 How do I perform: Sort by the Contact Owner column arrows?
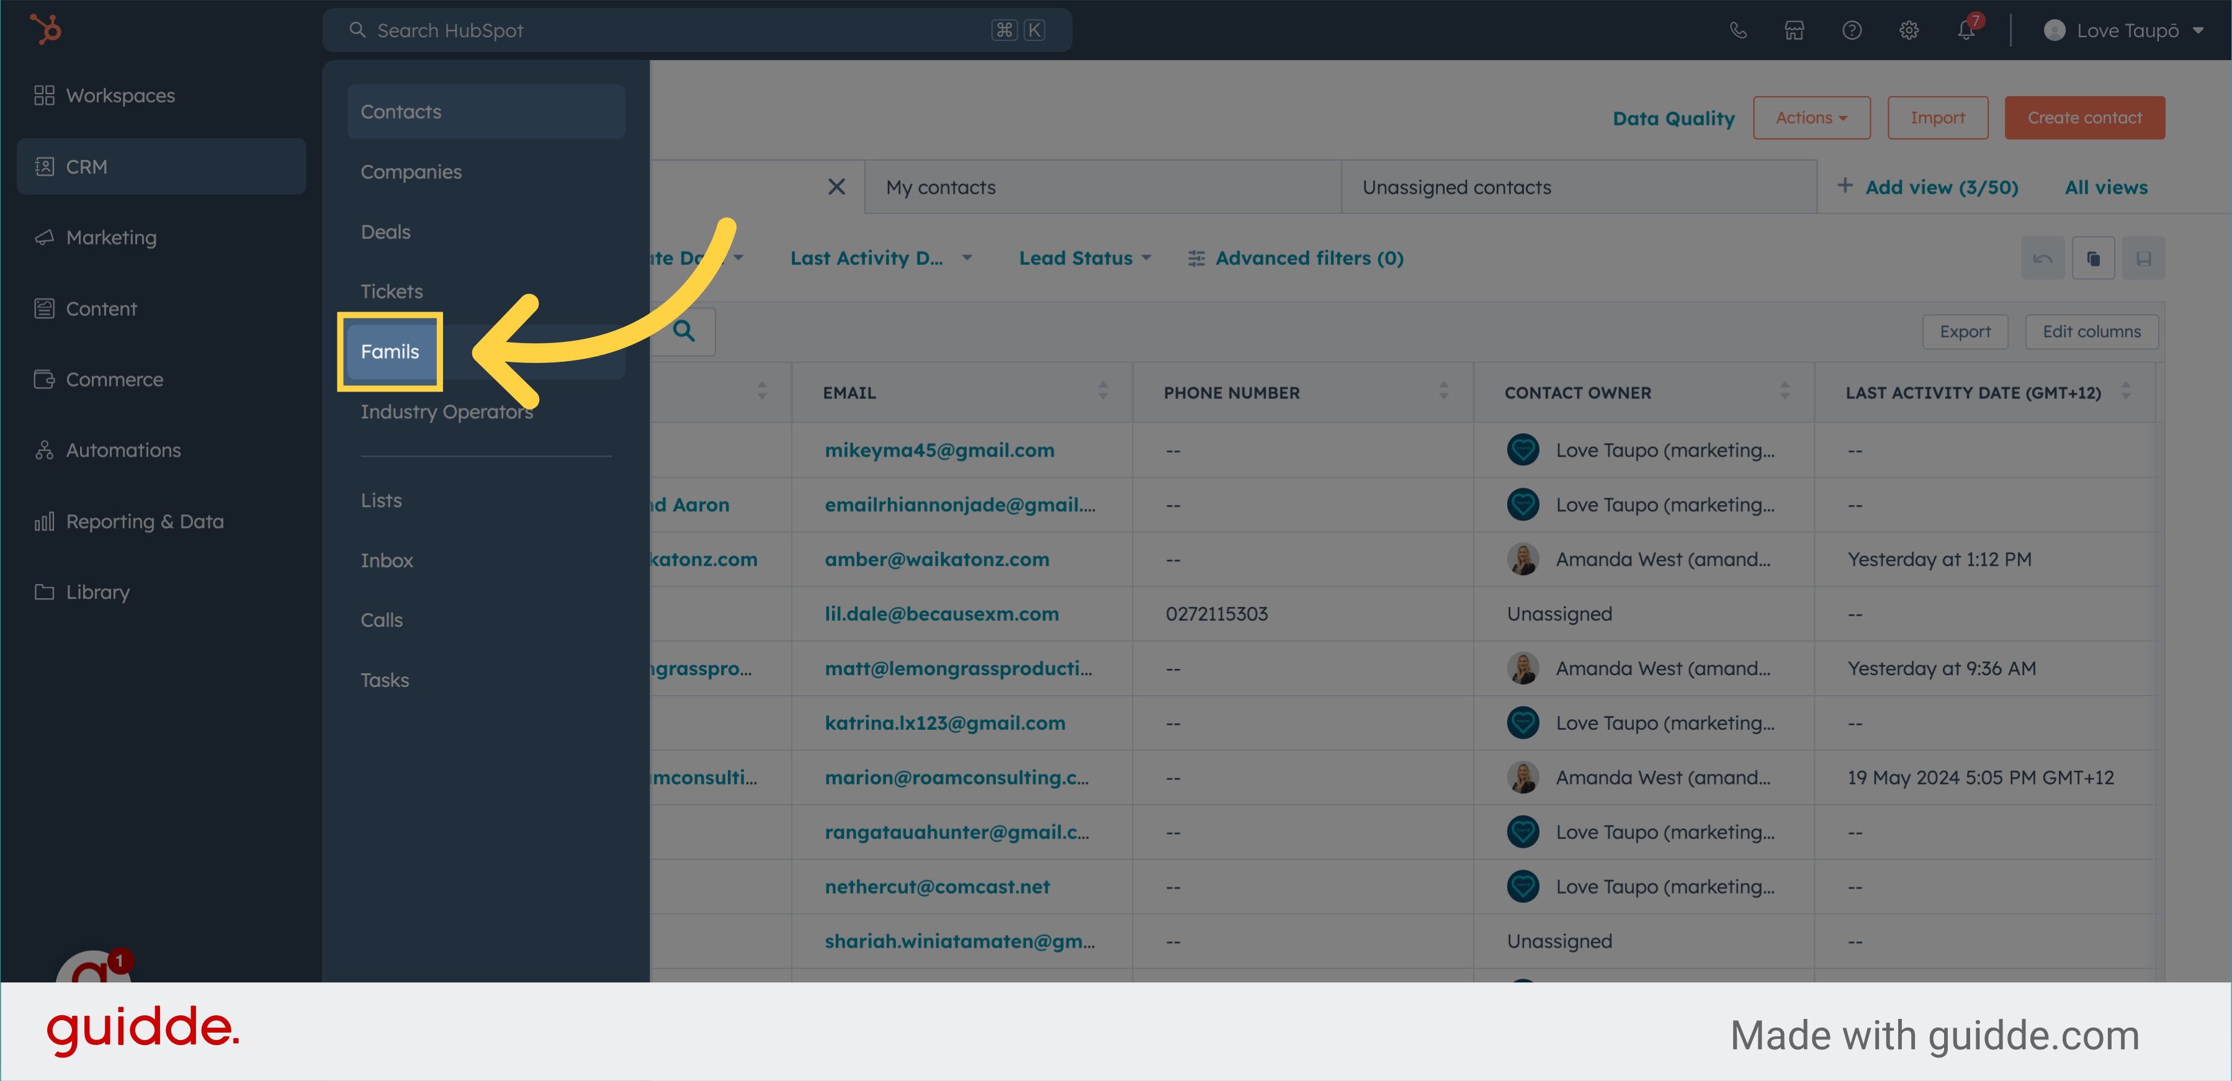(x=1784, y=392)
